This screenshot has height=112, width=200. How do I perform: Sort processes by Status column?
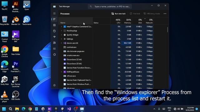(102, 21)
